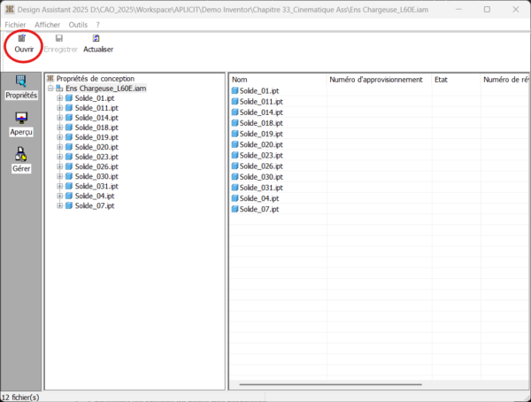531x402 pixels.
Task: Sort by the Nom column header
Action: 277,80
